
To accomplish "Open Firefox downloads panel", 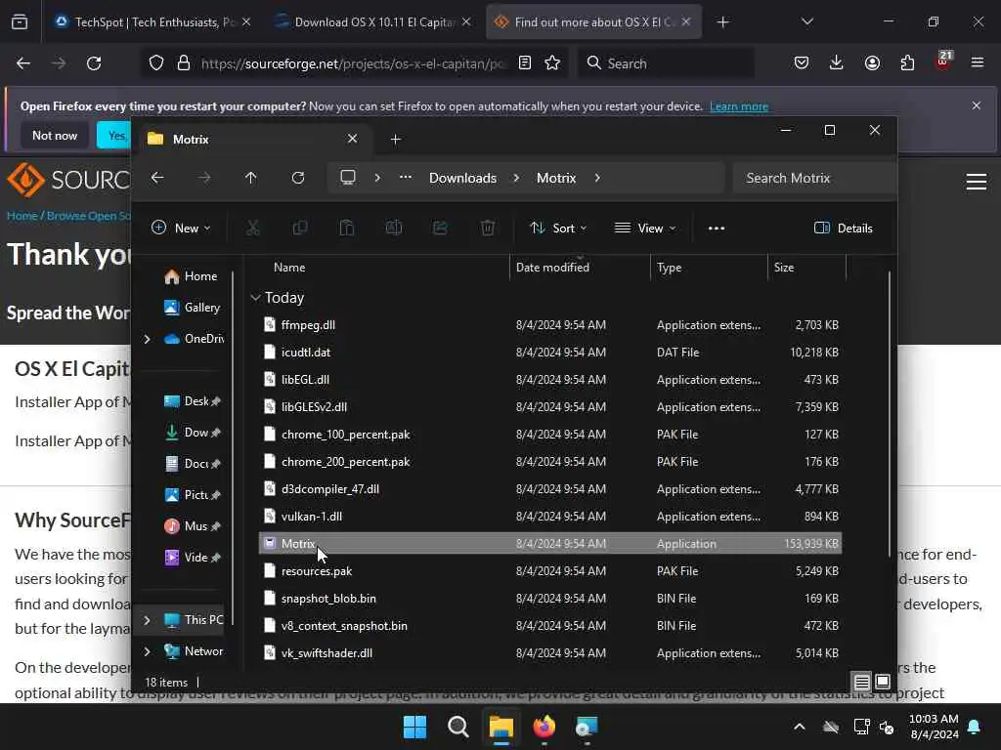I will 837,62.
